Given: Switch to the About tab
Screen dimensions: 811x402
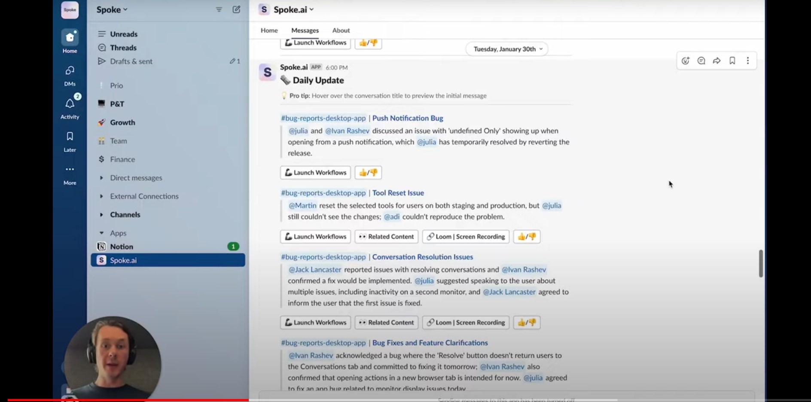Looking at the screenshot, I should pyautogui.click(x=341, y=30).
